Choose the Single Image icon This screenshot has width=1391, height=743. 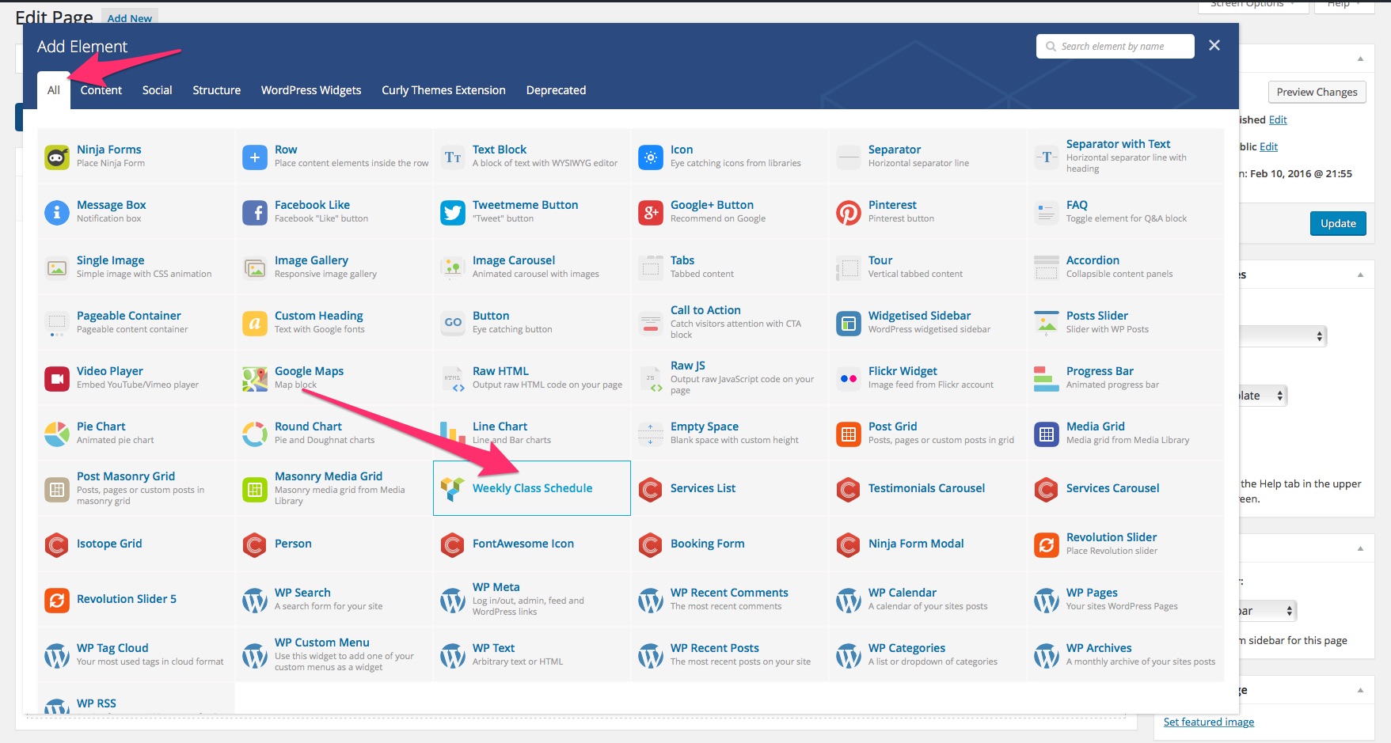click(57, 268)
